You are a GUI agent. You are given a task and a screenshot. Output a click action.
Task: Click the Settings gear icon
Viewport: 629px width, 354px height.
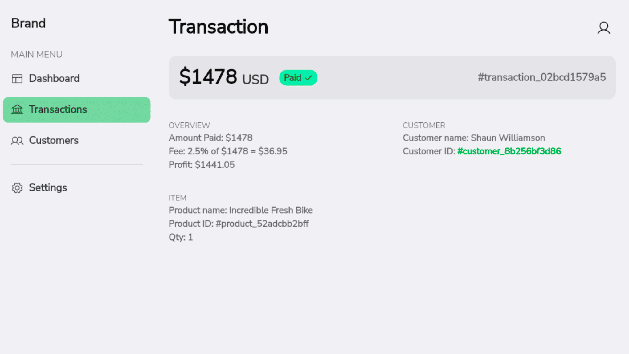pos(17,188)
